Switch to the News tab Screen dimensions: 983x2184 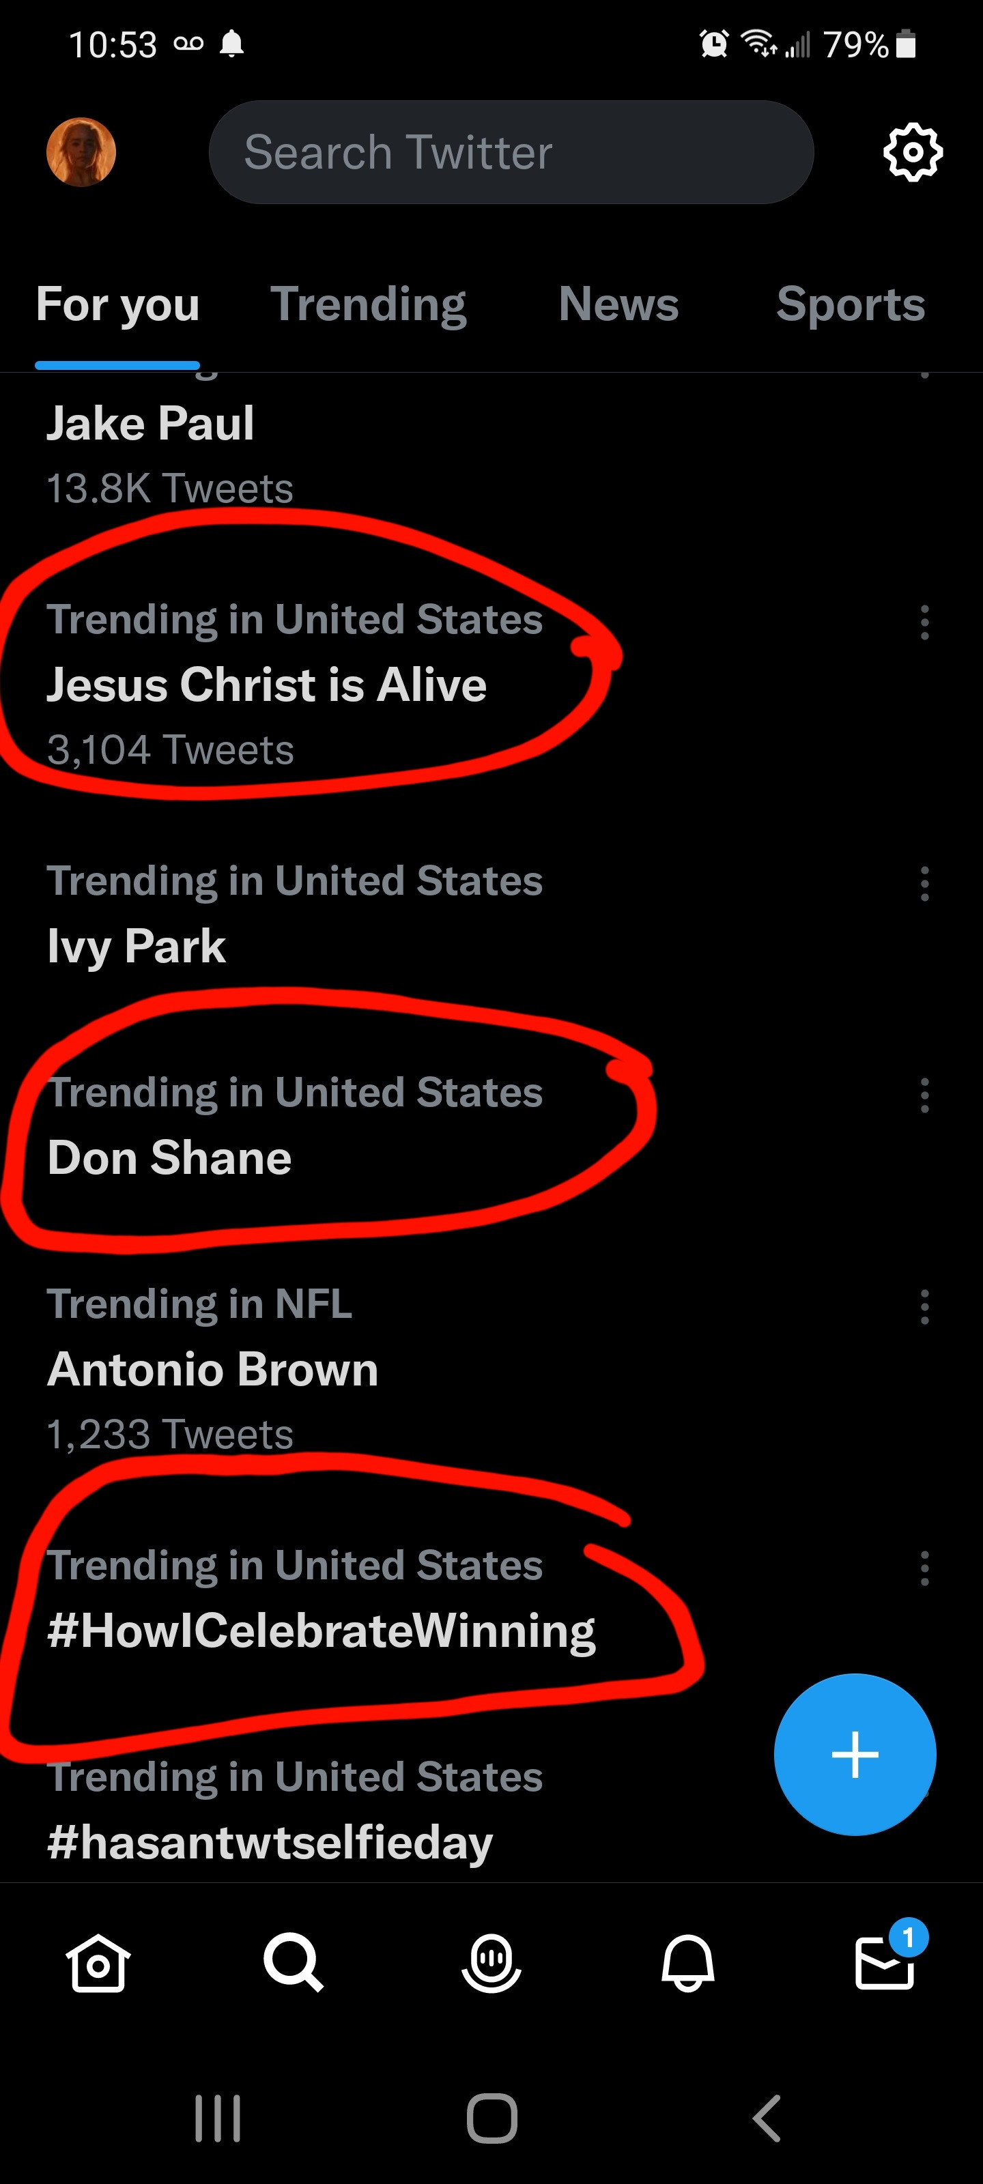(x=618, y=304)
